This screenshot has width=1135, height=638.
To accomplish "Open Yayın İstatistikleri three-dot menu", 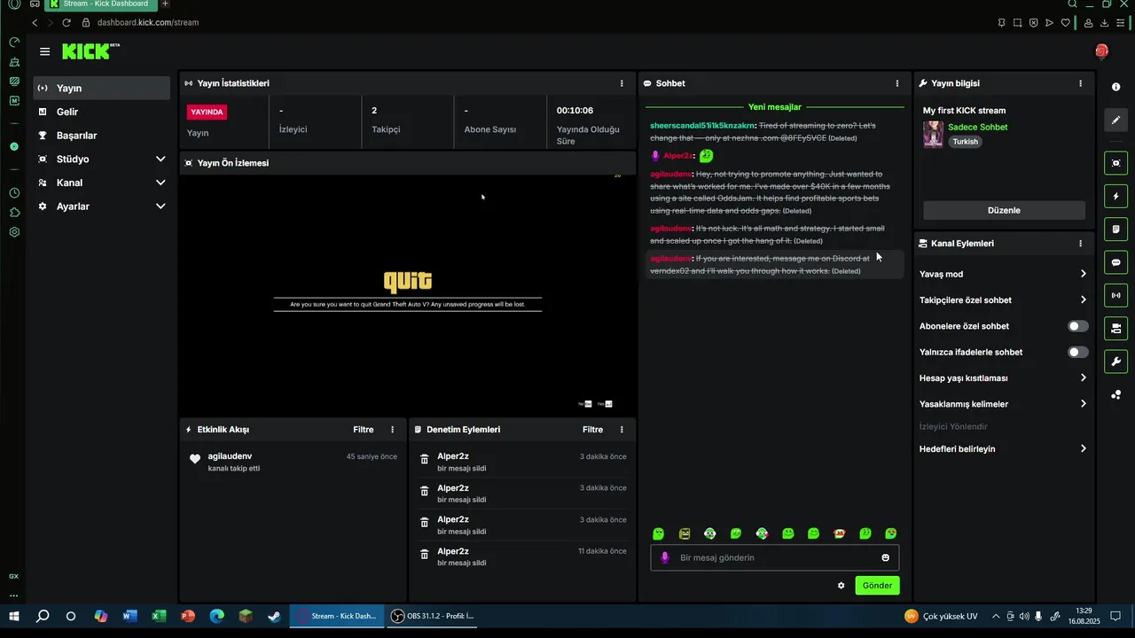I will click(x=622, y=83).
